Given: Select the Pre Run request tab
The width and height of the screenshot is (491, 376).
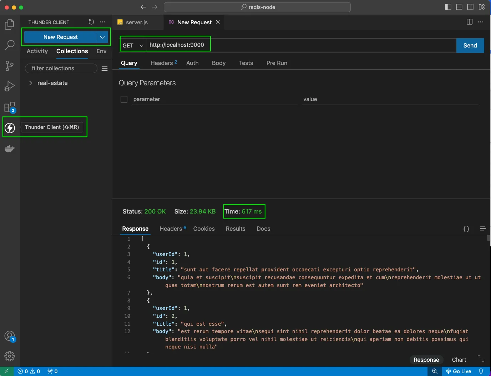Looking at the screenshot, I should click(x=277, y=63).
